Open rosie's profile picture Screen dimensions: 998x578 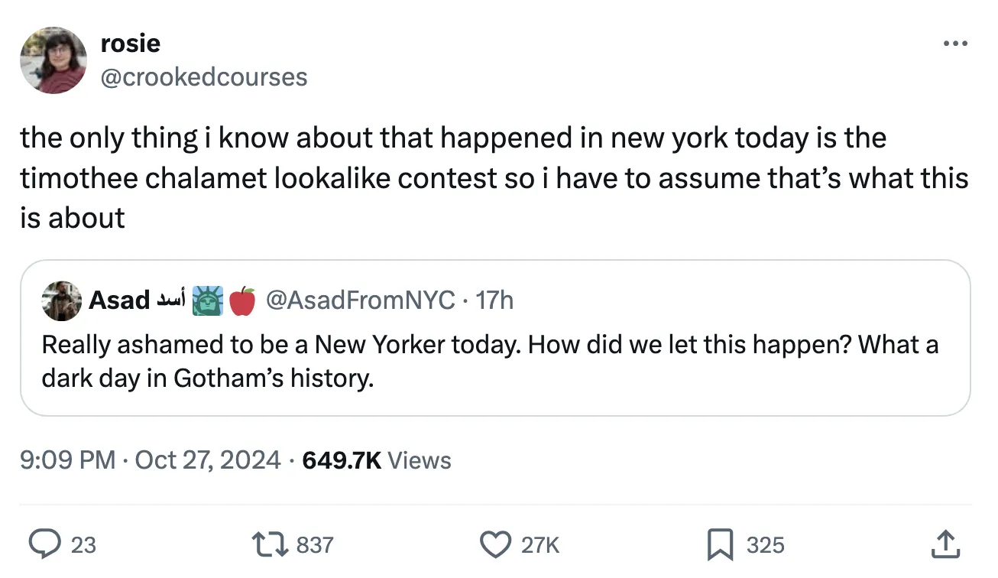[x=53, y=60]
